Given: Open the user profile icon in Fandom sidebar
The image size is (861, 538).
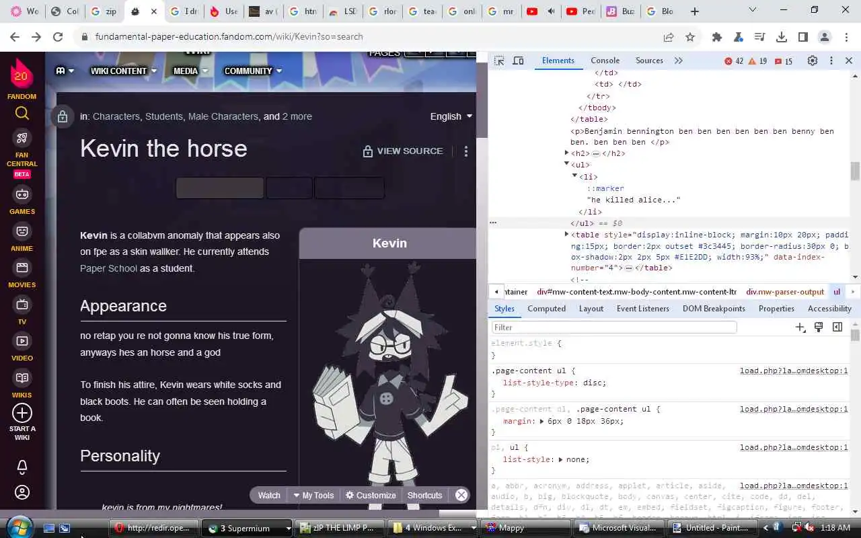Looking at the screenshot, I should 22,493.
